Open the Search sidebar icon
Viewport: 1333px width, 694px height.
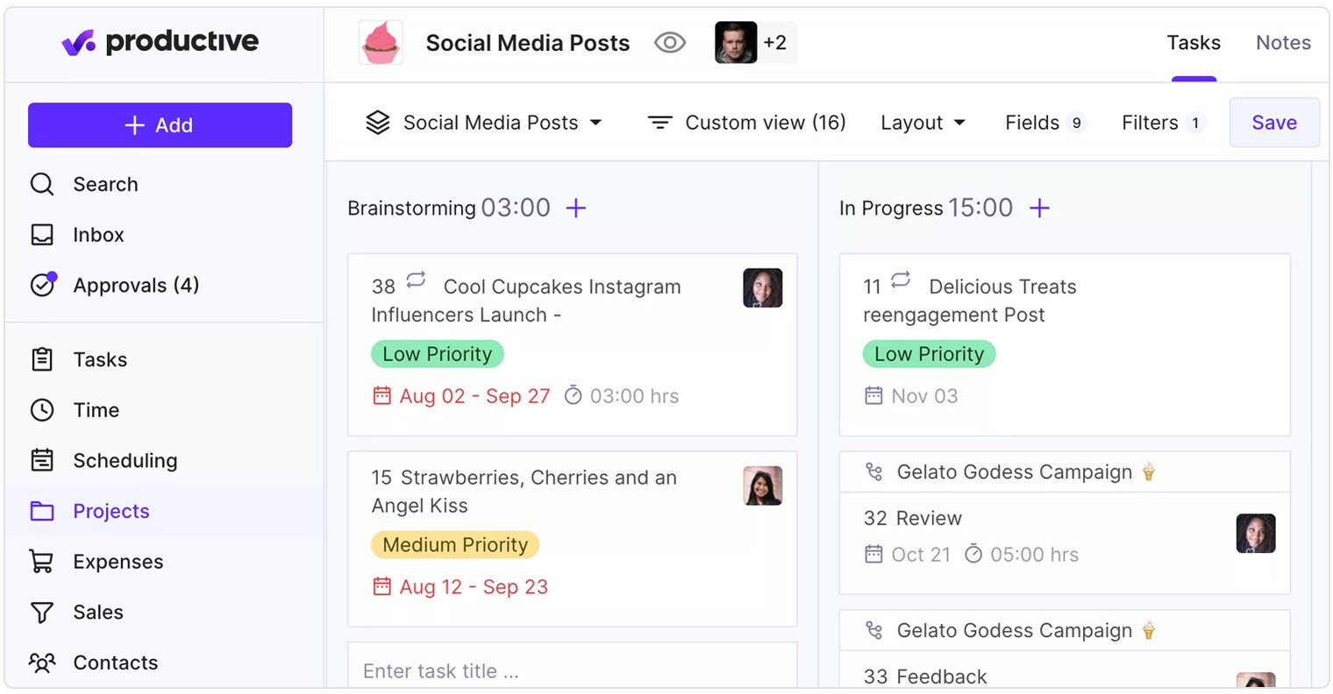tap(42, 184)
